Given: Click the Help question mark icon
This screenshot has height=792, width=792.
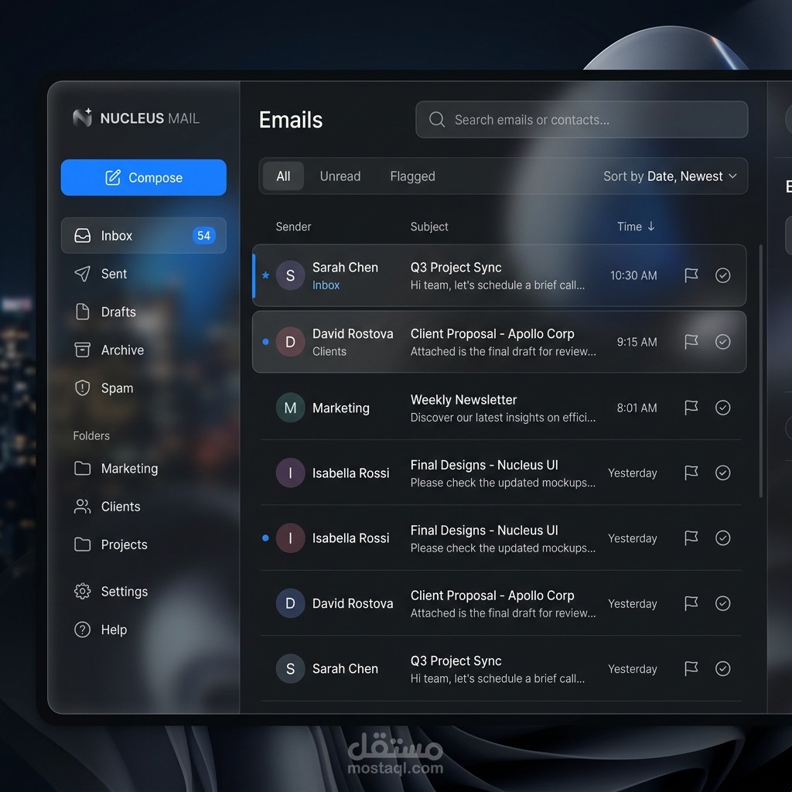Looking at the screenshot, I should coord(82,630).
